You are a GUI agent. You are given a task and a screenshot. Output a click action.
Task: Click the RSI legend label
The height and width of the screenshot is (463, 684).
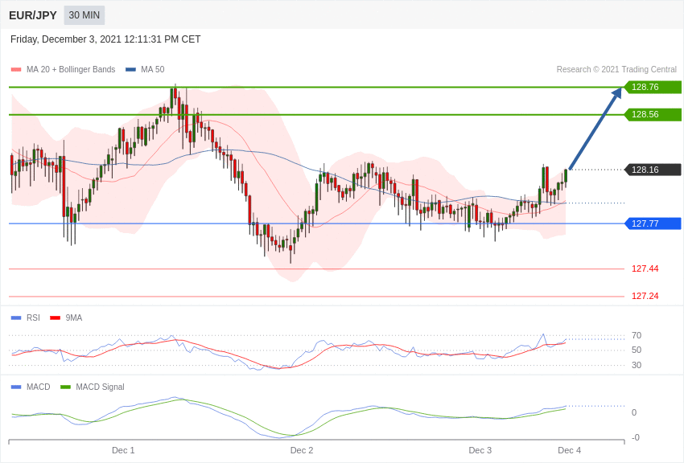pos(33,318)
